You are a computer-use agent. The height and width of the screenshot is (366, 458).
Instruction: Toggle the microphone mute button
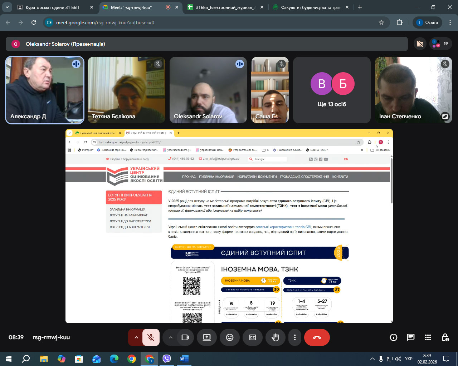pos(151,337)
